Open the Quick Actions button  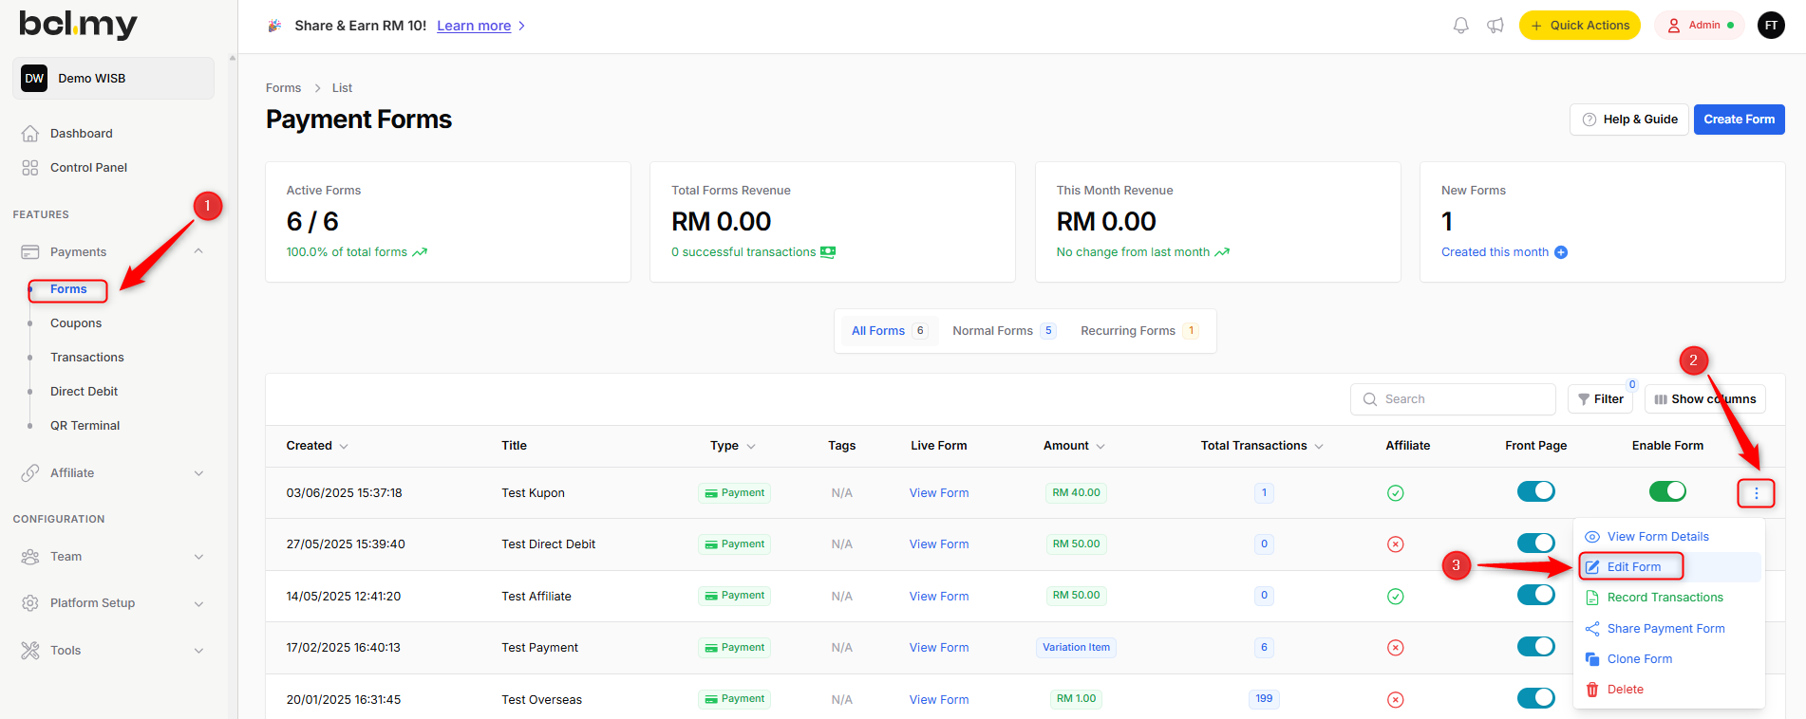(1579, 26)
